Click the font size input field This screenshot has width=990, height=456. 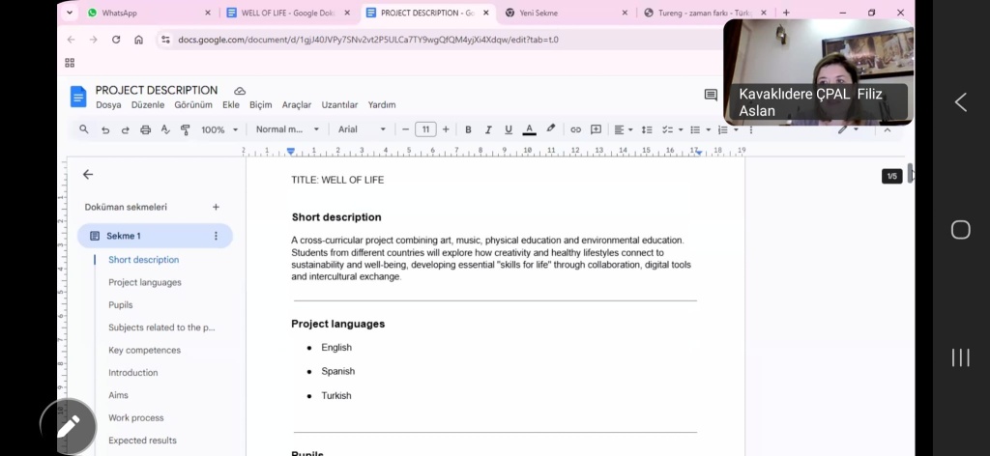pyautogui.click(x=425, y=129)
